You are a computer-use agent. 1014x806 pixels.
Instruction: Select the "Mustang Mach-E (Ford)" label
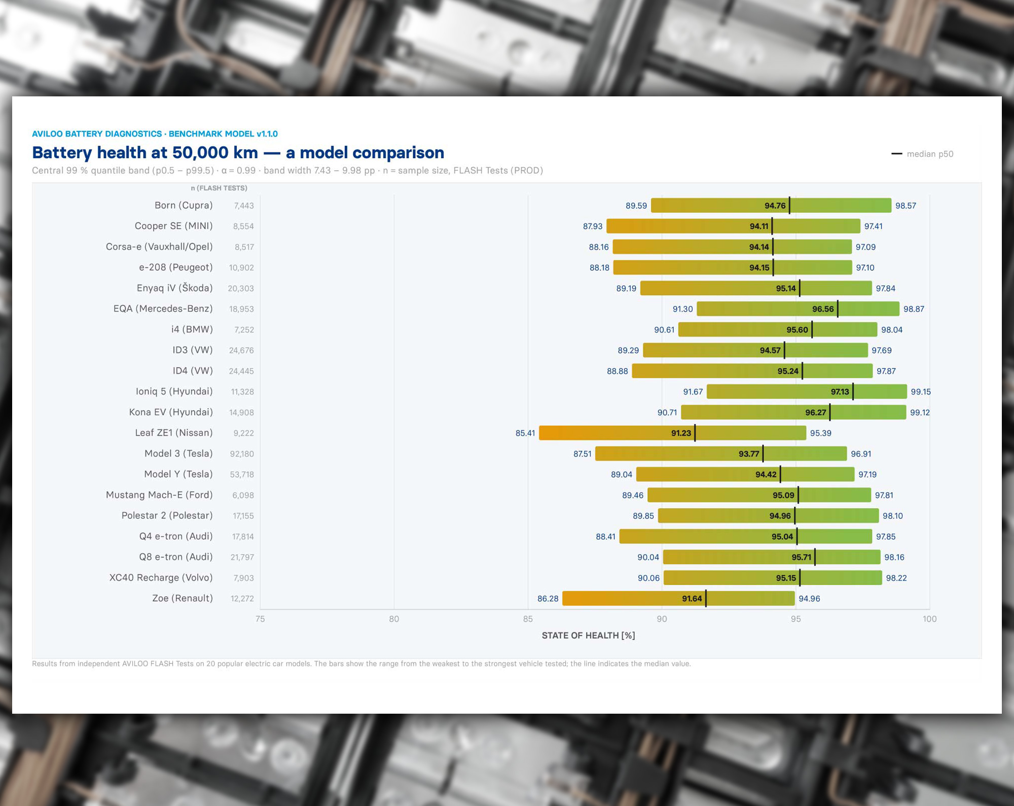click(159, 495)
